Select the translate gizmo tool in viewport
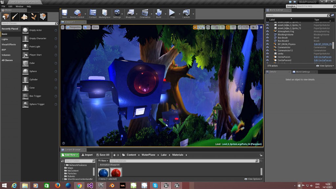The width and height of the screenshot is (336, 189). (x=195, y=27)
